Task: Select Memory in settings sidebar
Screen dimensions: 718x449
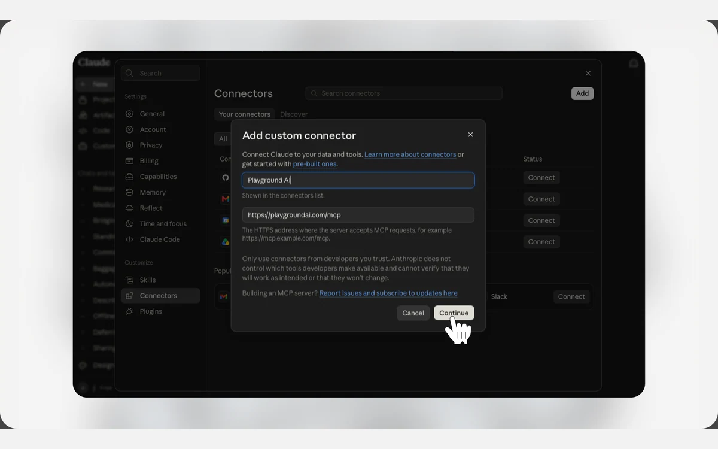Action: (x=160, y=192)
